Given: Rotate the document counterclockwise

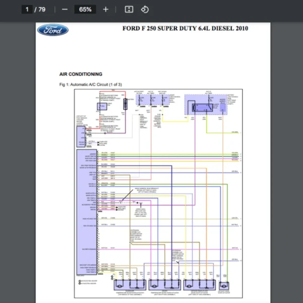Looking at the screenshot, I should [x=144, y=9].
